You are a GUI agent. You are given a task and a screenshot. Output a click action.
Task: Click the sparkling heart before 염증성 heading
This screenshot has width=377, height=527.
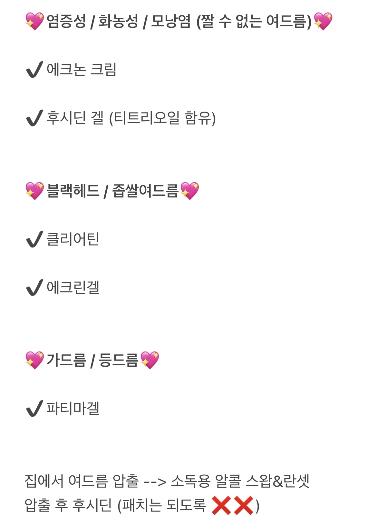point(34,21)
